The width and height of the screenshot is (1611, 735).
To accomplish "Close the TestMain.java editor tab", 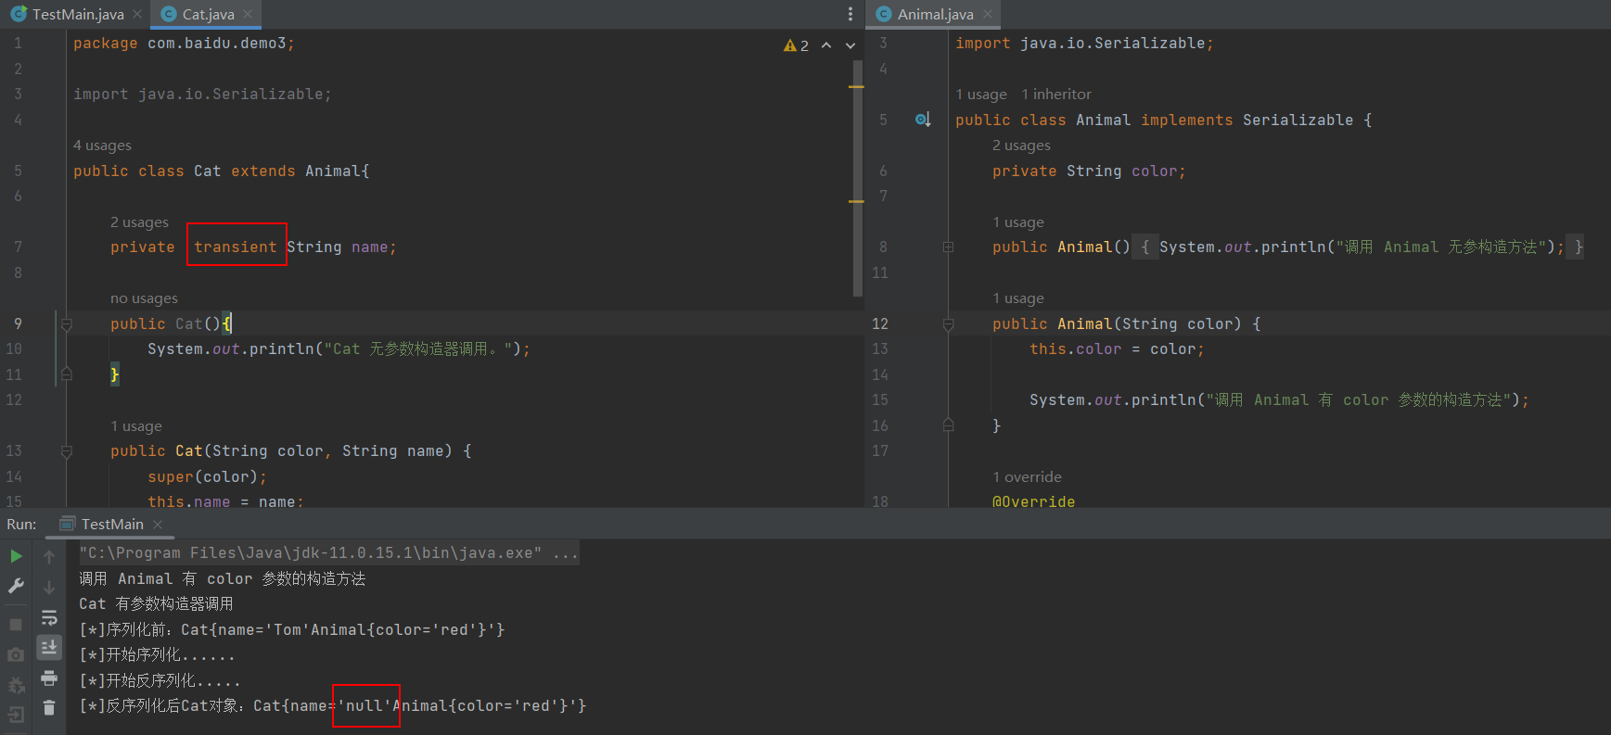I will tap(137, 14).
